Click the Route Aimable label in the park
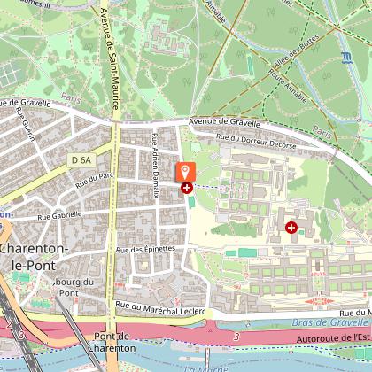The height and width of the screenshot is (372, 372). (x=288, y=86)
